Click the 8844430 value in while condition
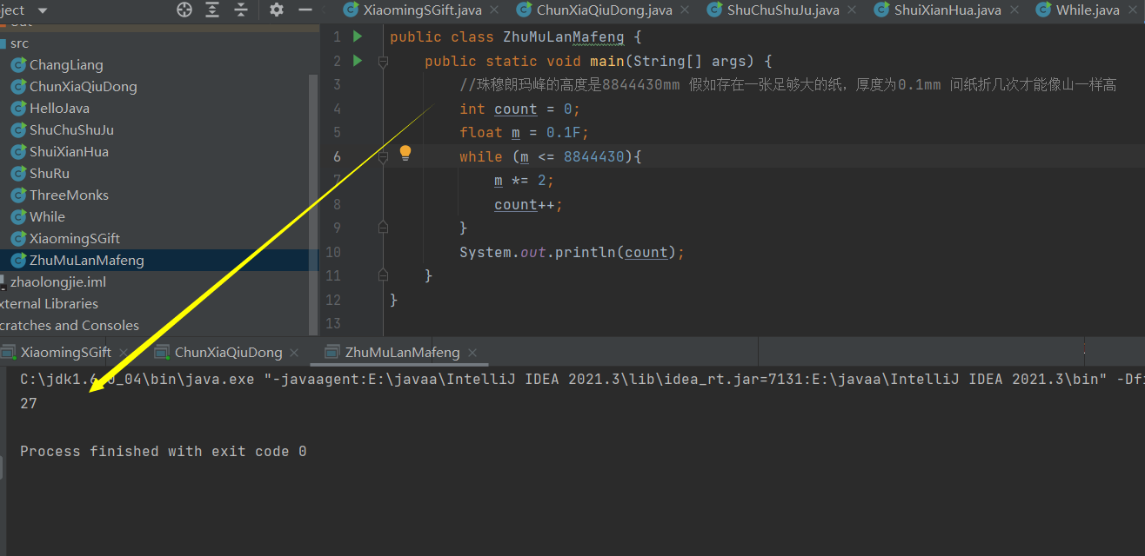 594,157
